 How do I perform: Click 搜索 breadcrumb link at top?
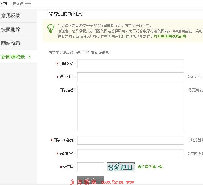click(4, 4)
